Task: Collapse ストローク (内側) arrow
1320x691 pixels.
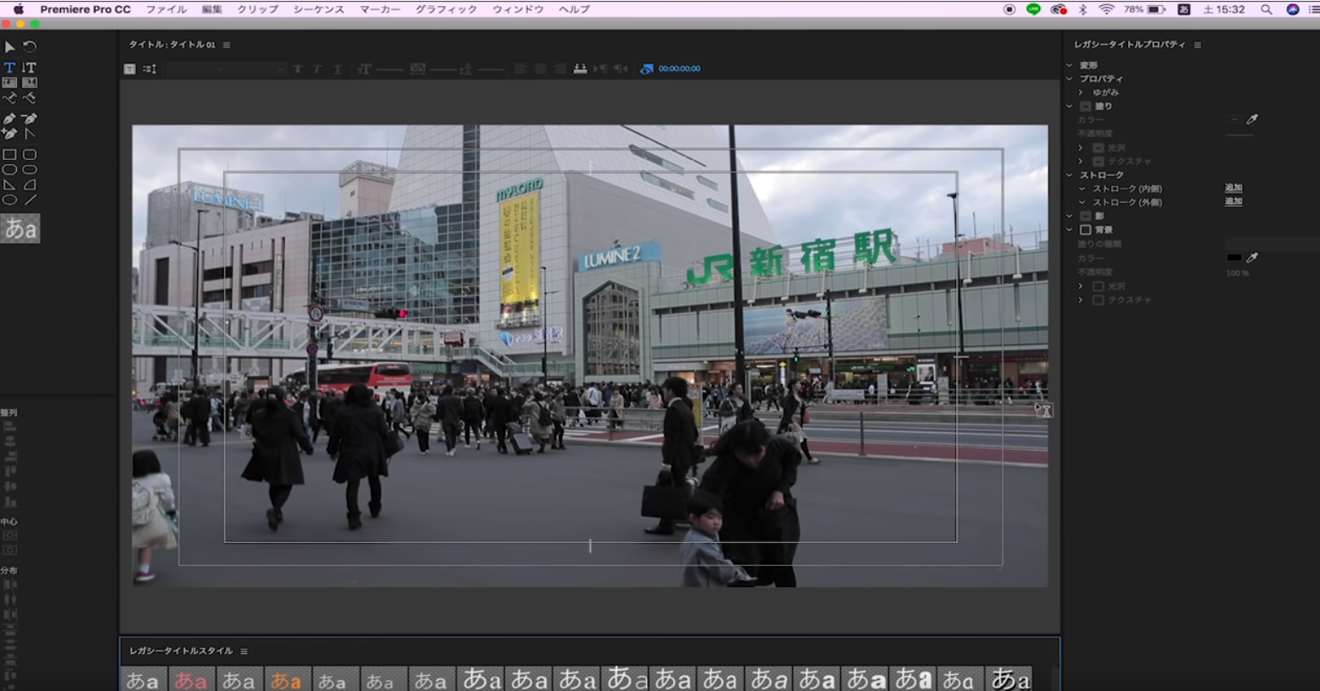Action: pyautogui.click(x=1081, y=189)
